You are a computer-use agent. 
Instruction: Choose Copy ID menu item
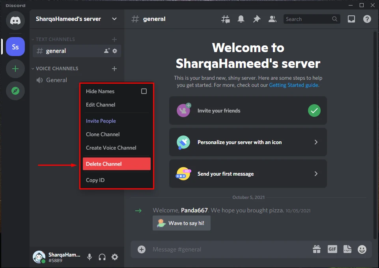click(116, 180)
